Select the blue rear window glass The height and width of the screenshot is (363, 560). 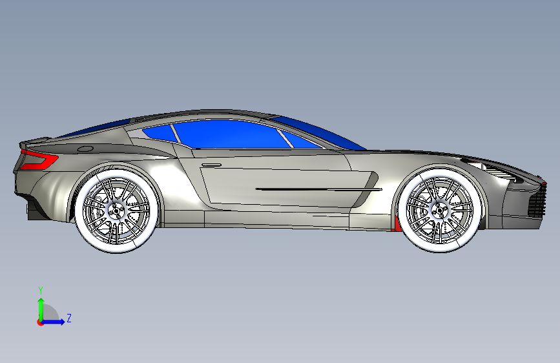click(x=95, y=129)
